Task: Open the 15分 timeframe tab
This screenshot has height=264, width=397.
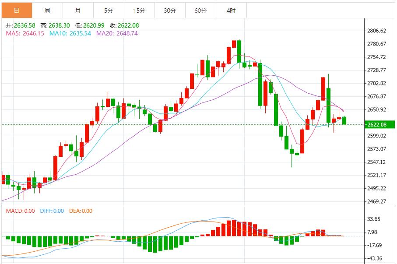Action: tap(139, 11)
